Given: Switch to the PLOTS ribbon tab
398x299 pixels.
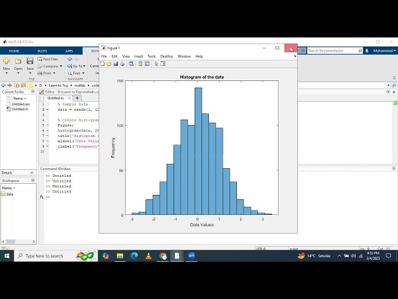Looking at the screenshot, I should [42, 51].
